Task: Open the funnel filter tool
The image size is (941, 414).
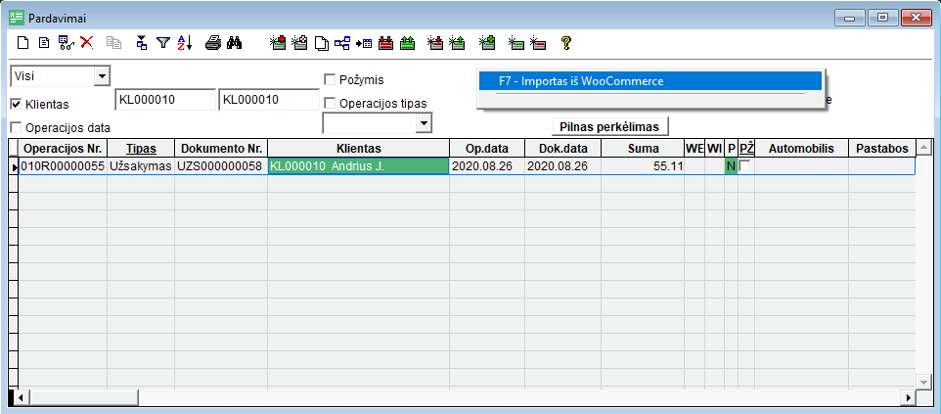Action: click(x=163, y=43)
